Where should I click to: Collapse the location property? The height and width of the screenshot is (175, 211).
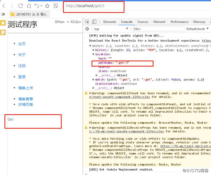(x=93, y=54)
